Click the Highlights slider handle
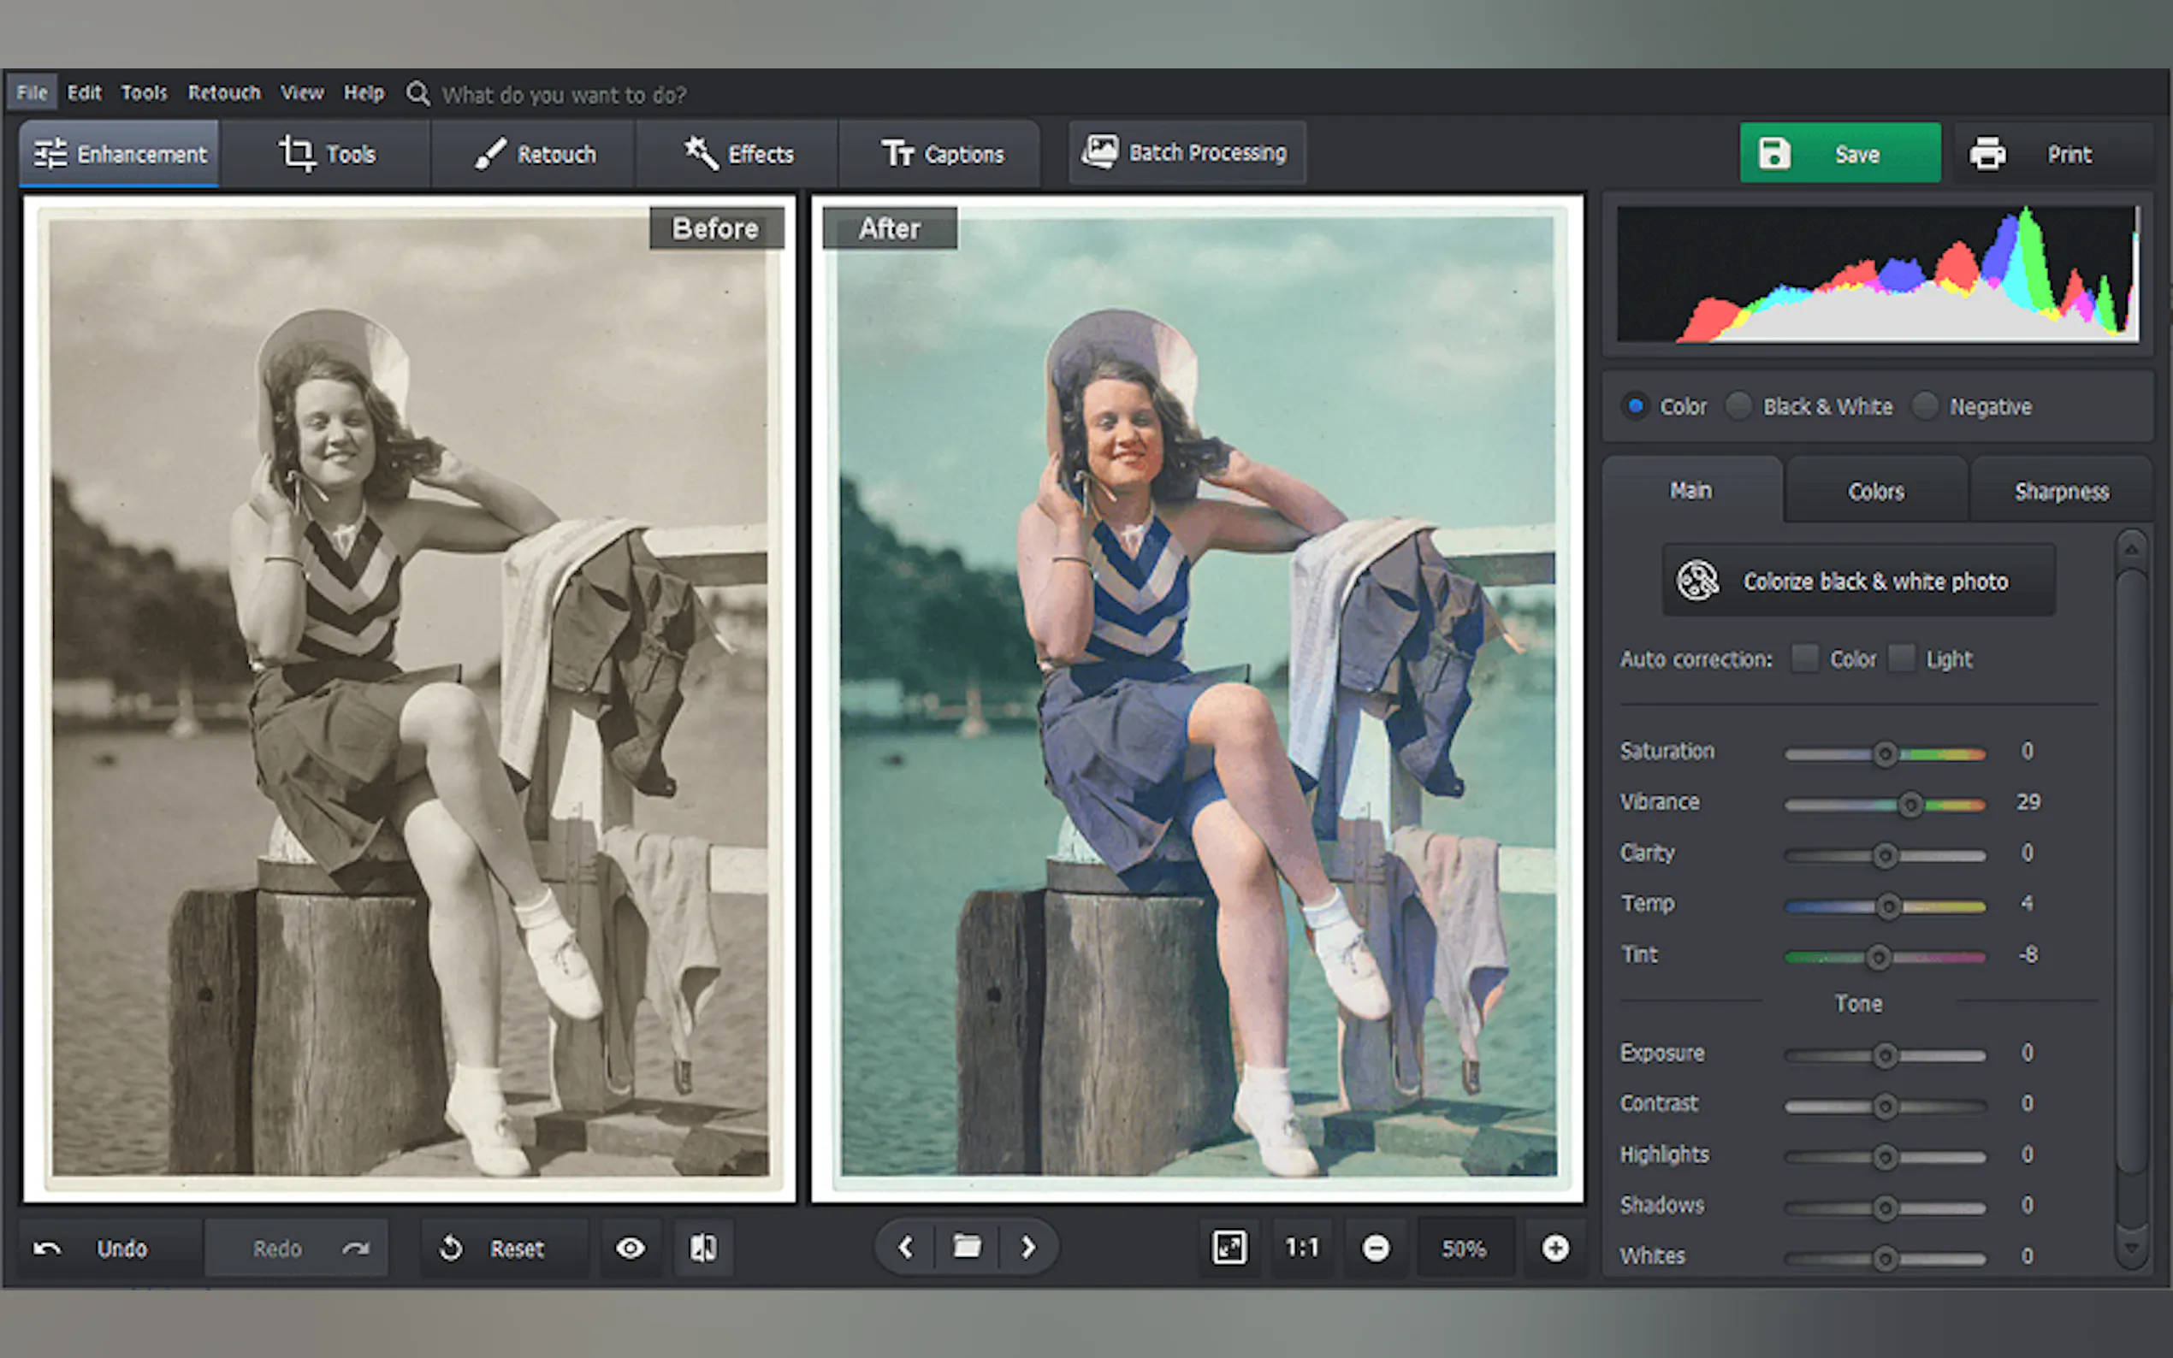Screen dimensions: 2173x1358 (x=1886, y=1157)
